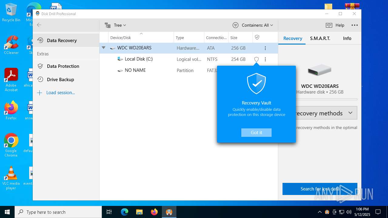Open Task View on the taskbar
The width and height of the screenshot is (388, 218).
click(x=109, y=212)
